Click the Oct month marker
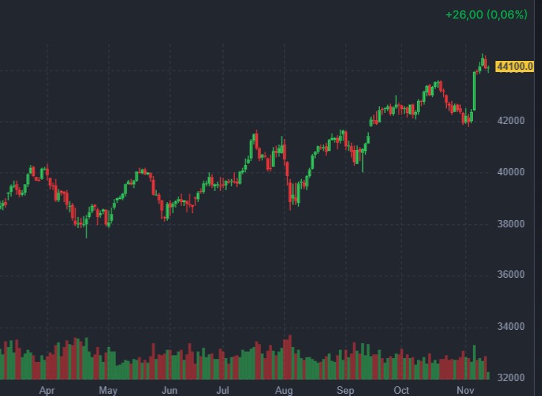Viewport: 542px width, 396px height. tap(401, 389)
